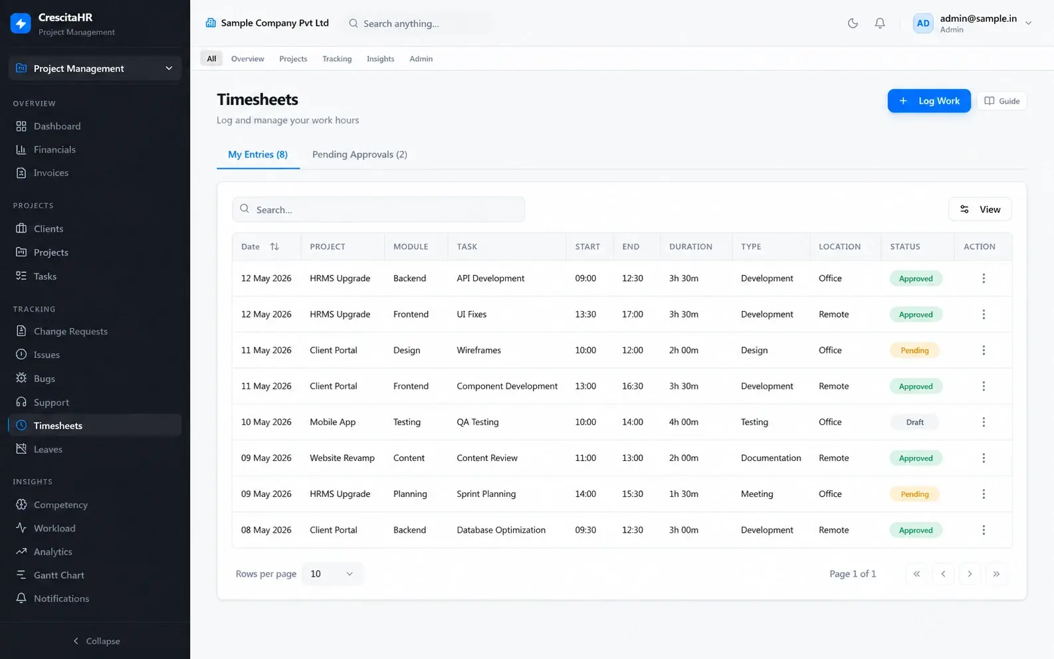
Task: Select the My Entries (8) tab
Action: click(x=258, y=155)
